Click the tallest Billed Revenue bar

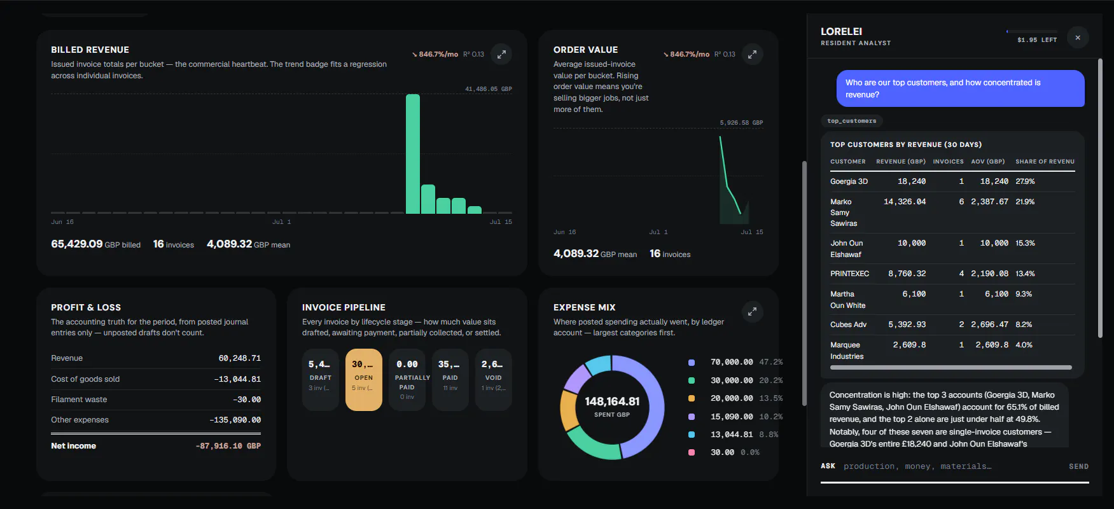point(413,154)
